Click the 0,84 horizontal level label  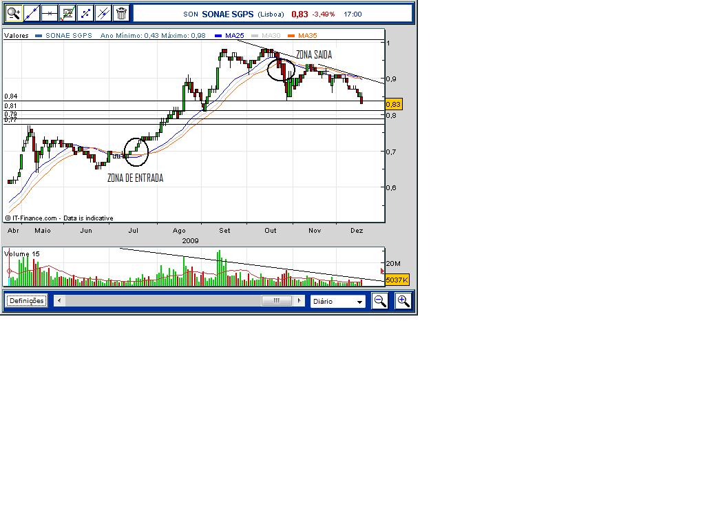[11, 96]
